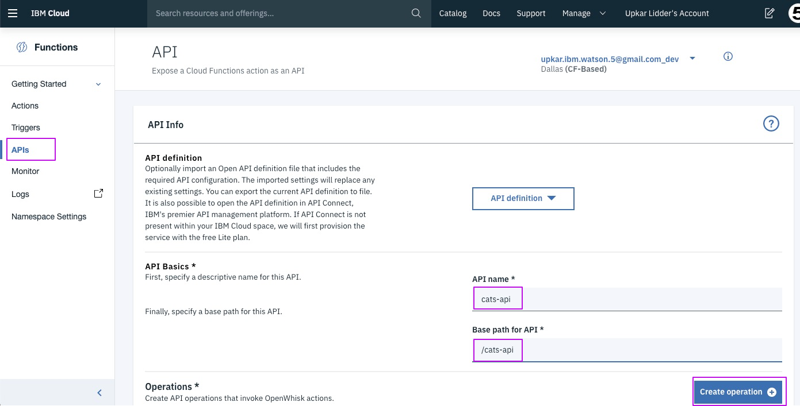Image resolution: width=800 pixels, height=406 pixels.
Task: Click the edit notepad icon in header
Action: (770, 13)
